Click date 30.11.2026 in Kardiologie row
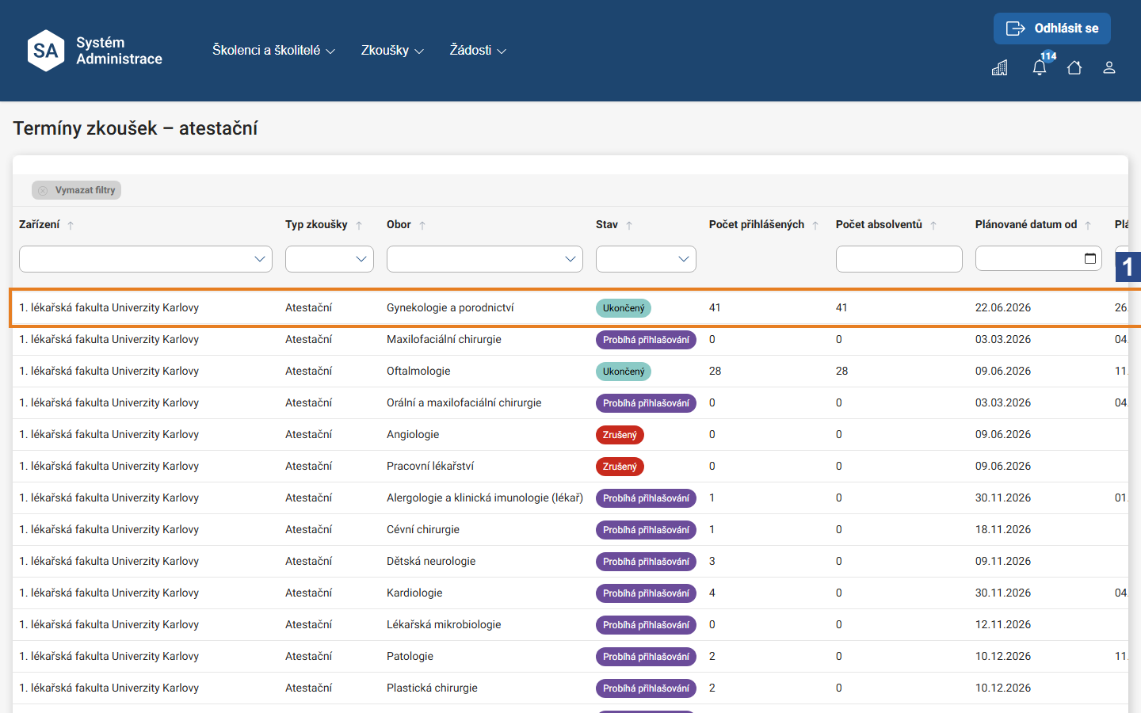 pos(1003,593)
